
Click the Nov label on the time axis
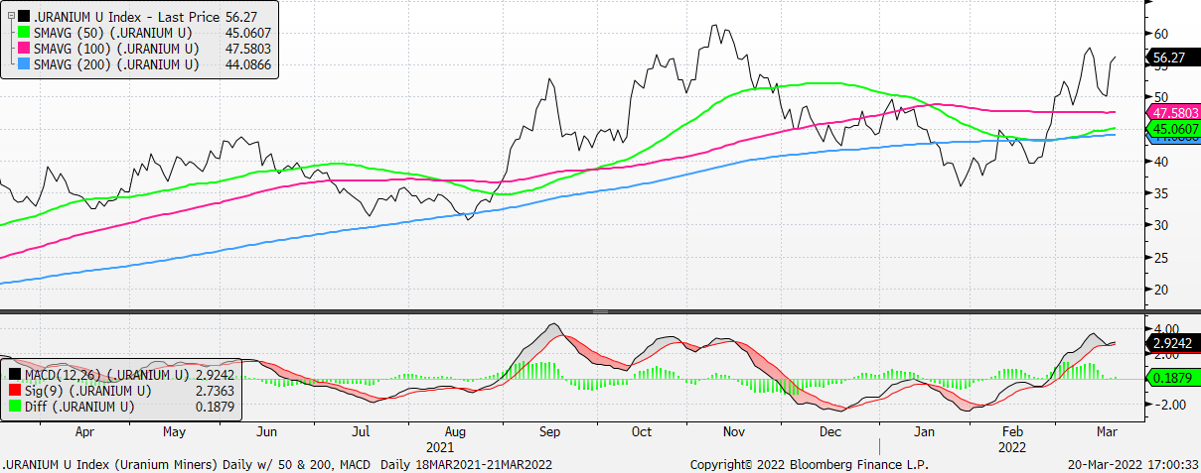(734, 433)
